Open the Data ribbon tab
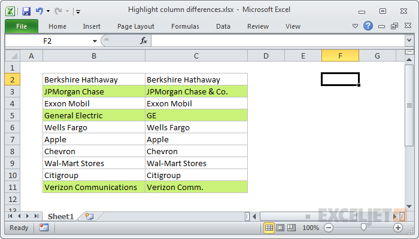The height and width of the screenshot is (239, 419). pyautogui.click(x=223, y=26)
